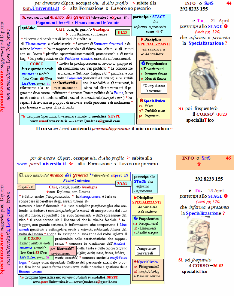Follow the blue 'Analisi' link after 'dell''

point(119,243)
